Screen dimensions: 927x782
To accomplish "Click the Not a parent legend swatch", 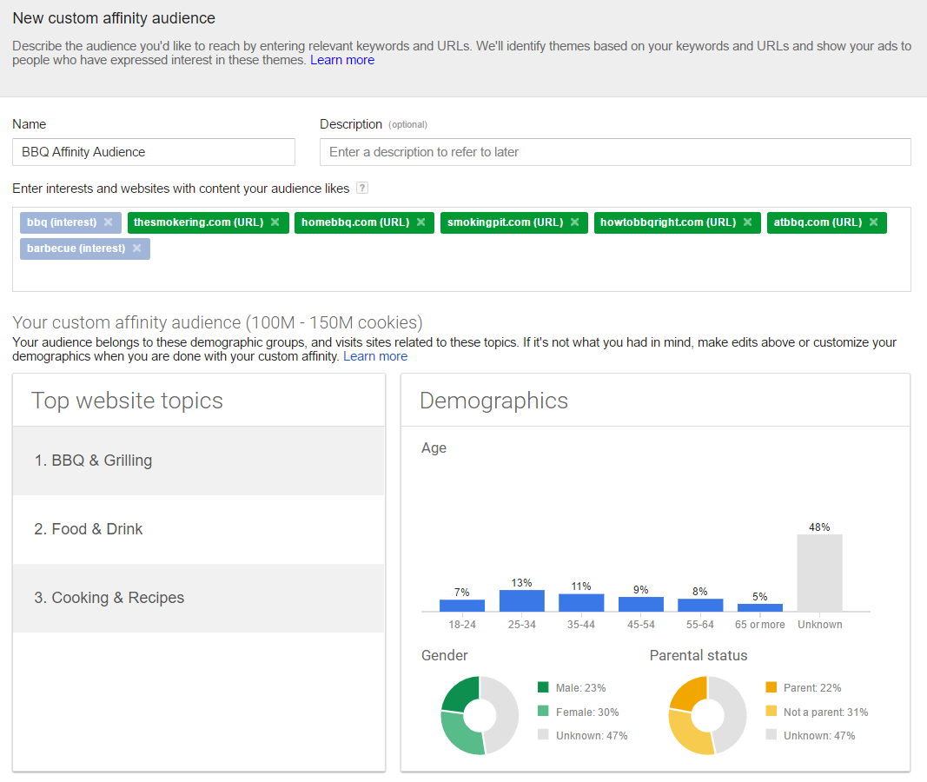I will point(771,711).
